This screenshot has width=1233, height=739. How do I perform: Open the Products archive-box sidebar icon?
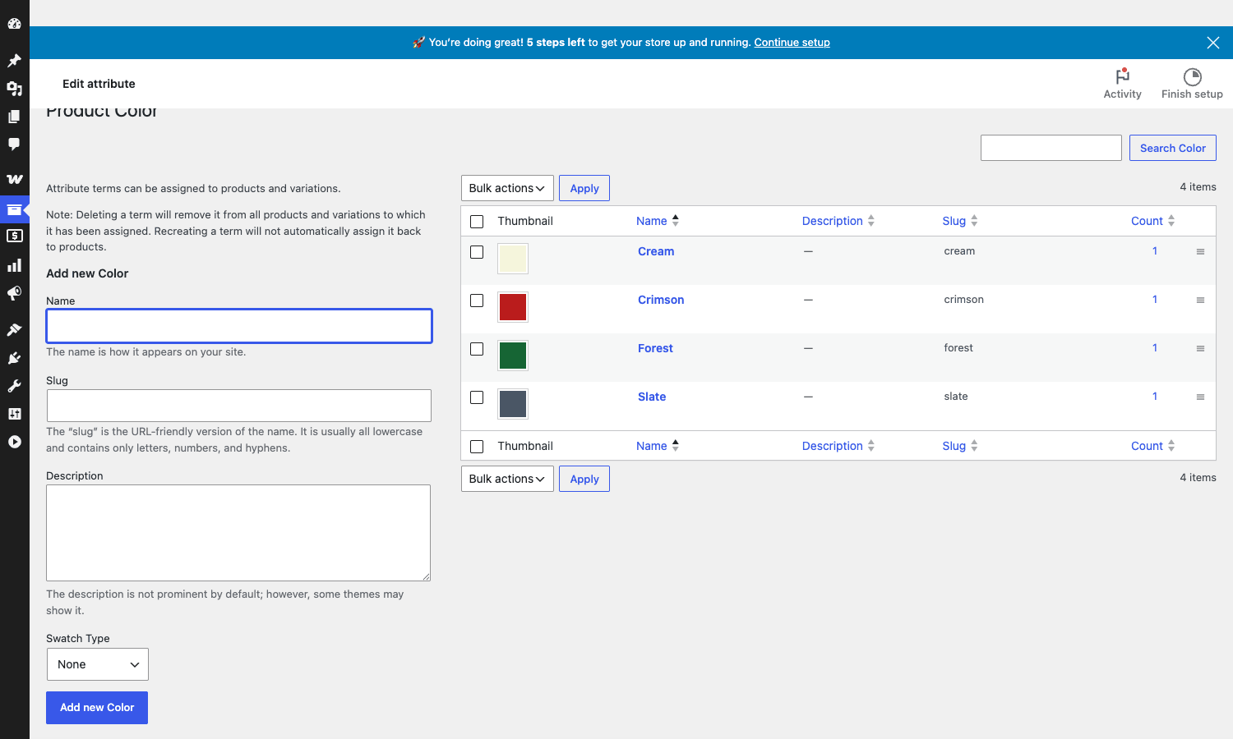click(14, 209)
